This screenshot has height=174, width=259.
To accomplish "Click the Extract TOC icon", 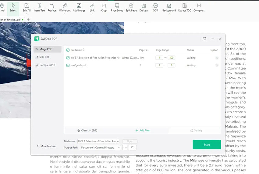I will 184,6.
